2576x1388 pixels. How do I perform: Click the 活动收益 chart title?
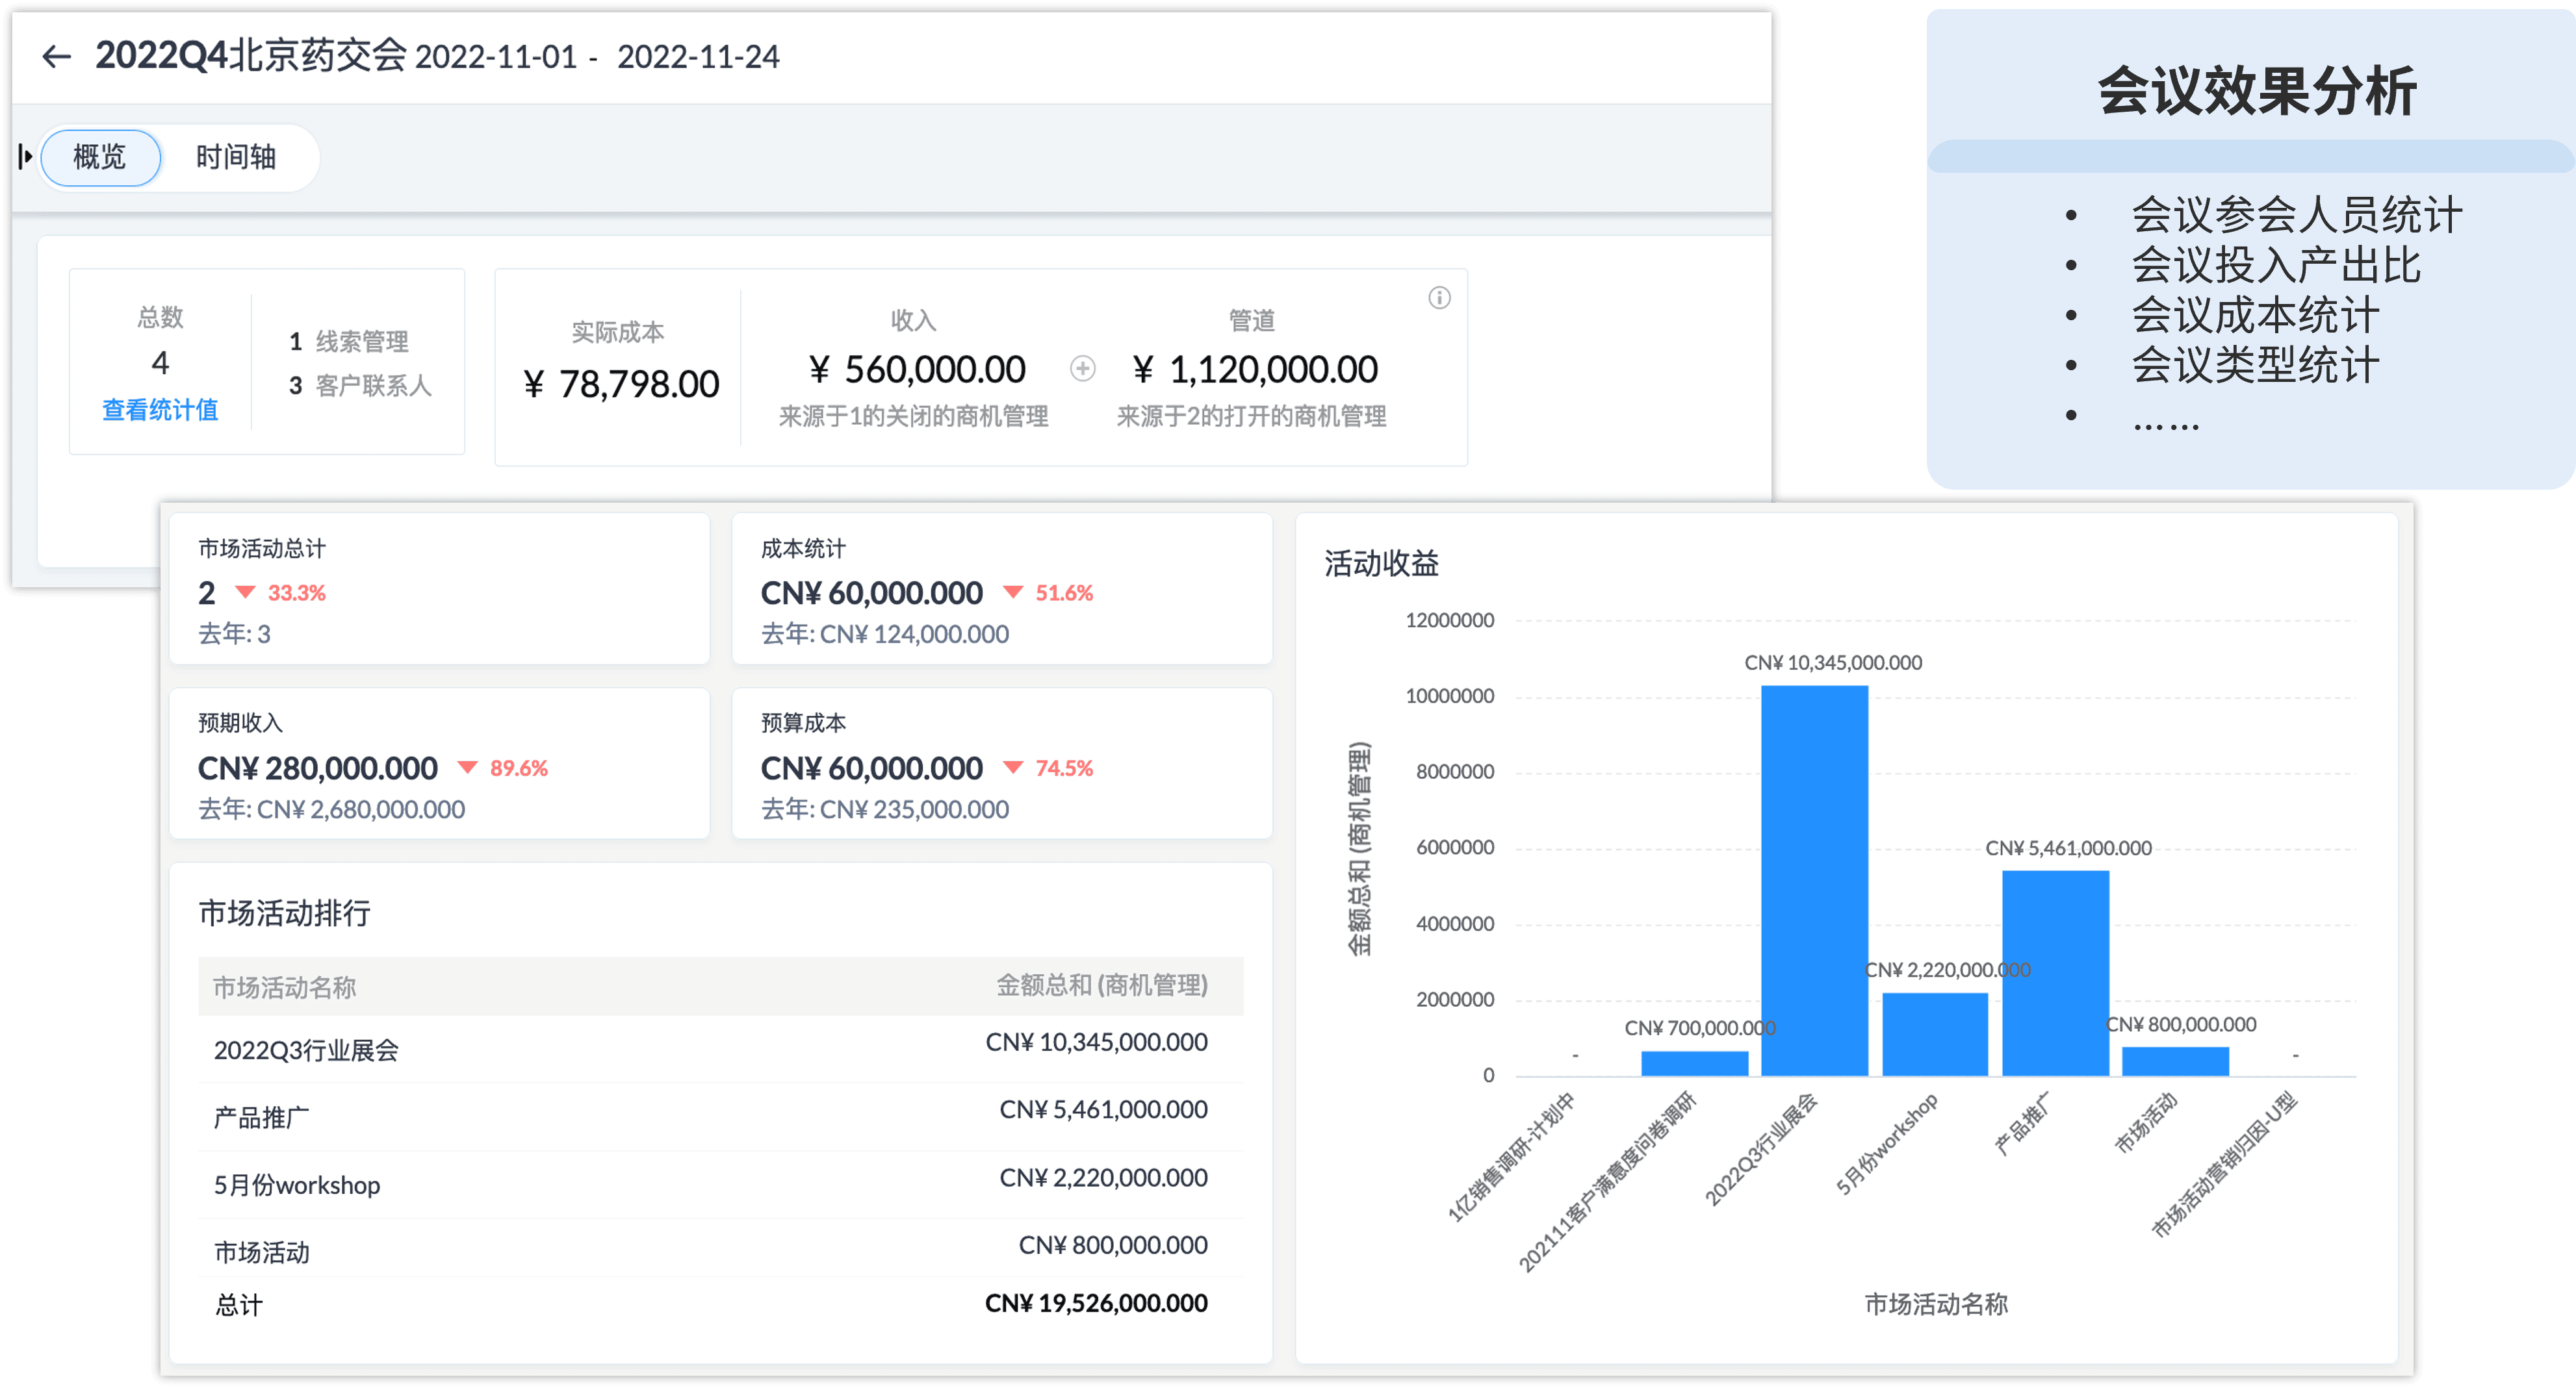pos(1381,564)
